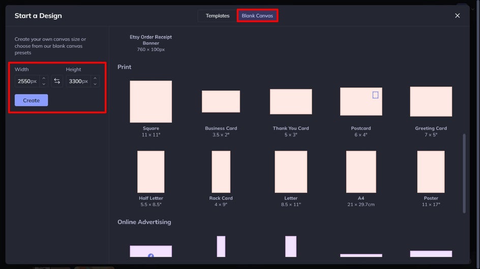Click the Print section heading
The height and width of the screenshot is (269, 480).
[x=124, y=67]
